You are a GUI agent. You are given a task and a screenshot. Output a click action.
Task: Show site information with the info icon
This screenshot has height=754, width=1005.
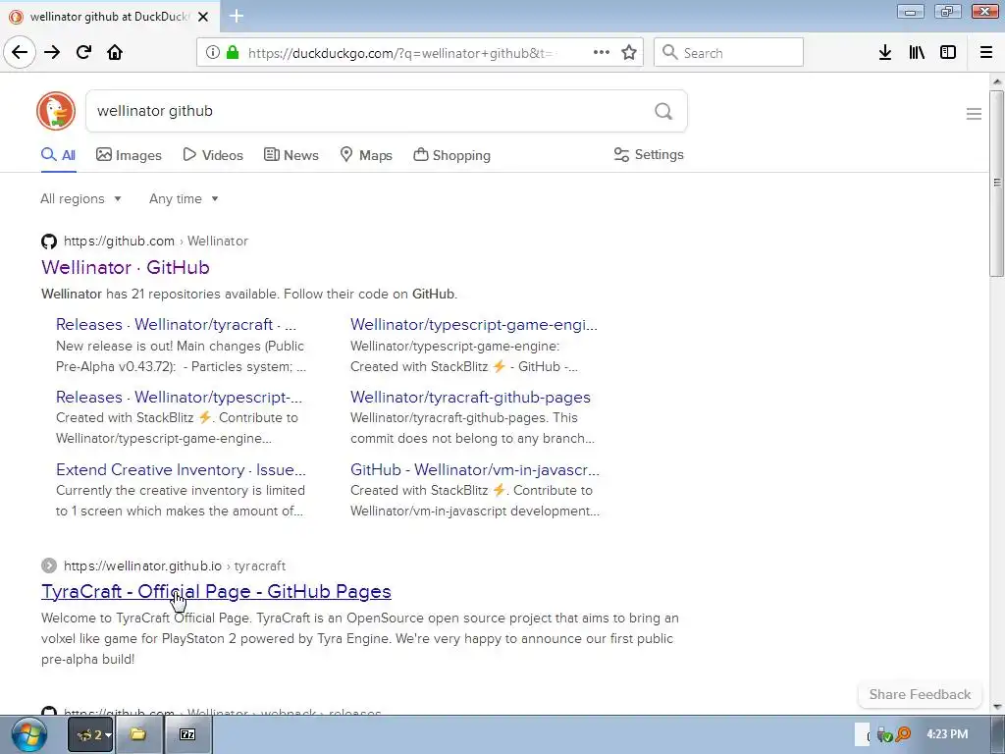(x=213, y=53)
